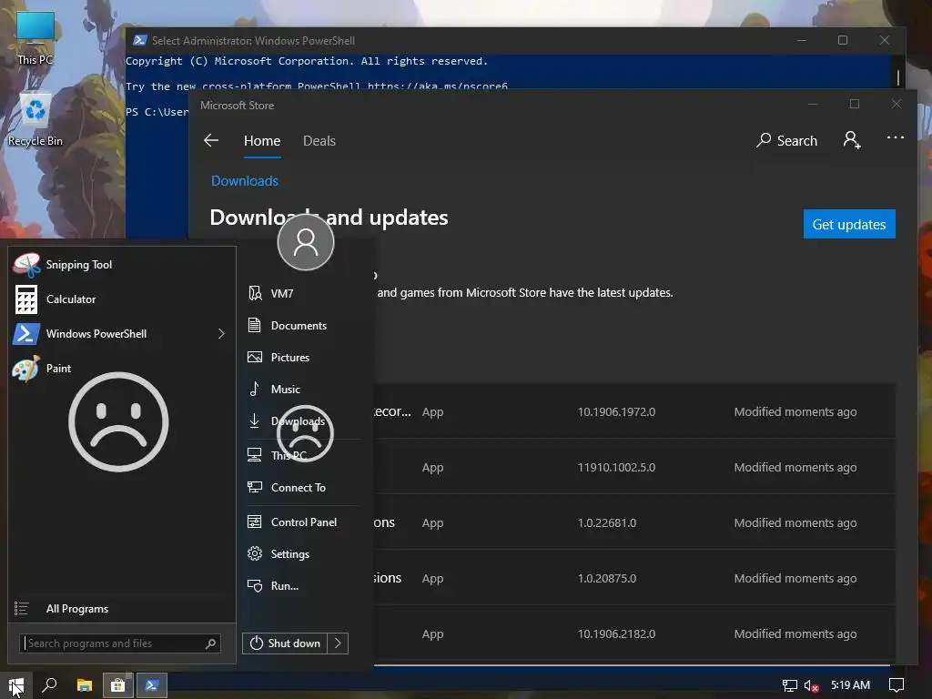Open the Action Center notifications icon
932x699 pixels.
[897, 685]
